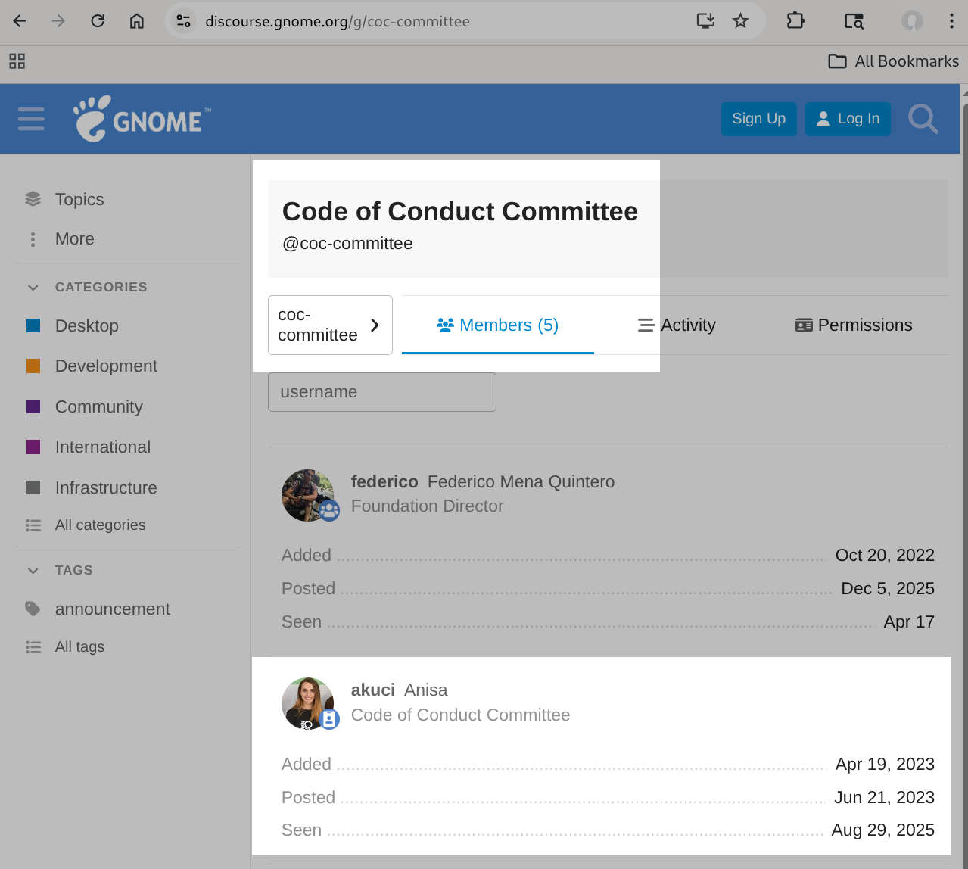The image size is (968, 869).
Task: Open the browser extensions puzzle icon
Action: [x=795, y=20]
